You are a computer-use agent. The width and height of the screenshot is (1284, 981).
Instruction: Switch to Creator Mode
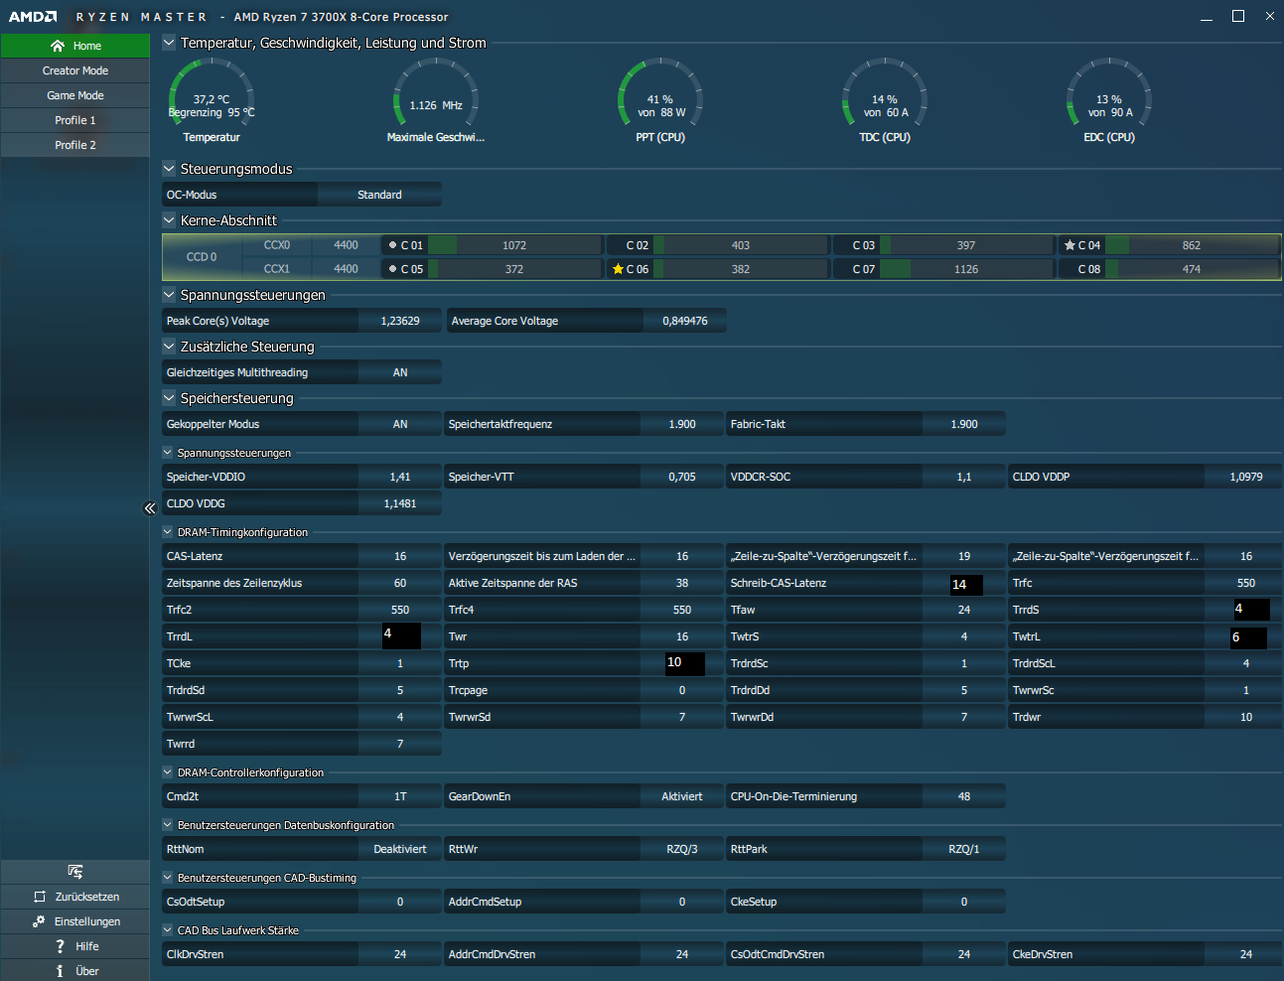click(75, 70)
